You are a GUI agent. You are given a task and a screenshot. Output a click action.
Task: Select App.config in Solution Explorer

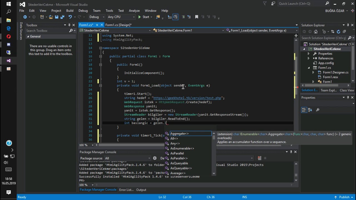pyautogui.click(x=326, y=63)
